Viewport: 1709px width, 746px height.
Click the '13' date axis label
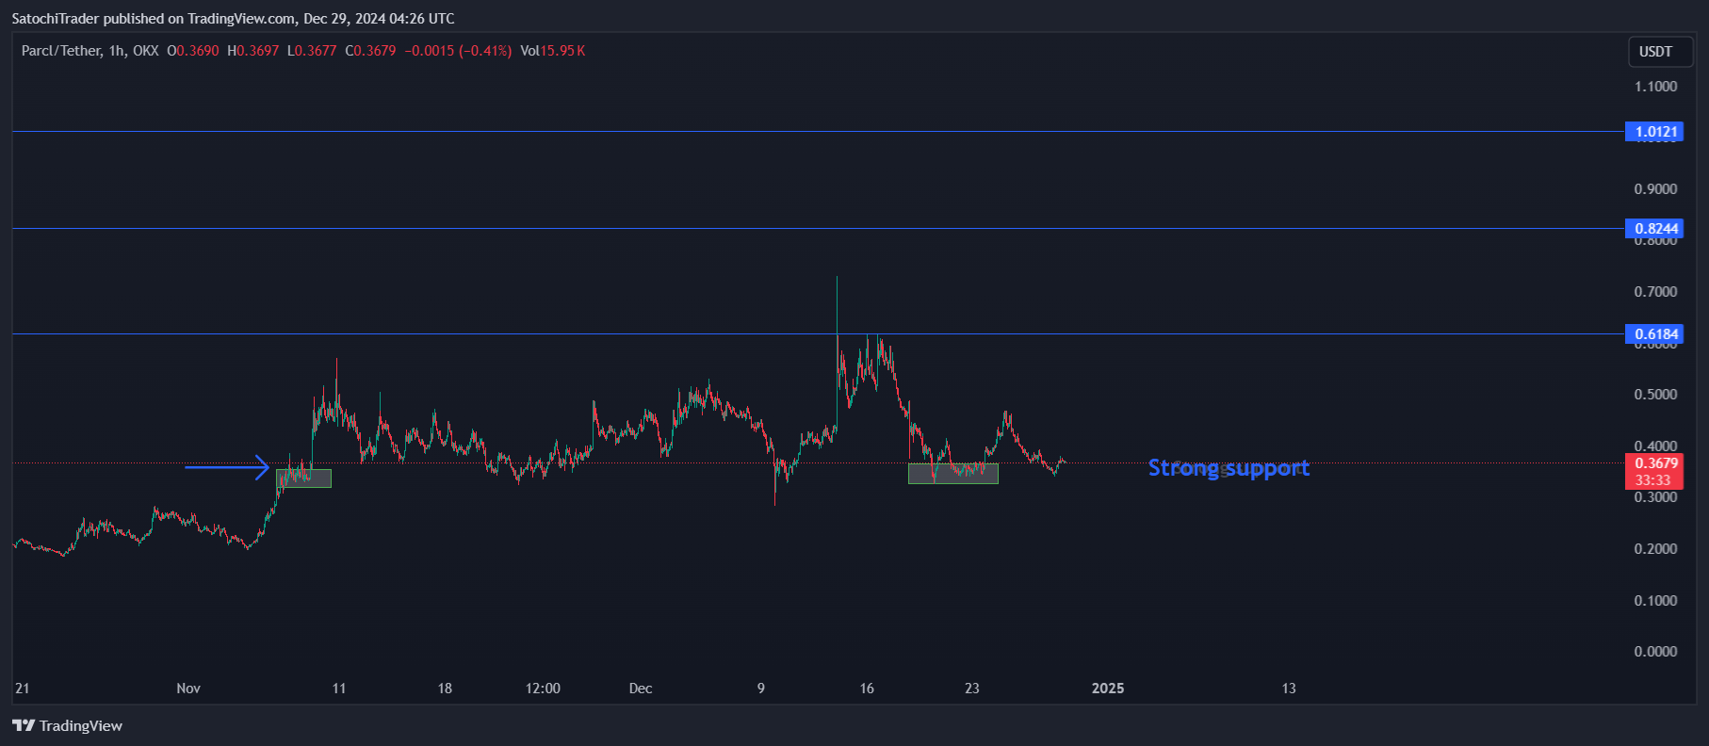click(1289, 689)
